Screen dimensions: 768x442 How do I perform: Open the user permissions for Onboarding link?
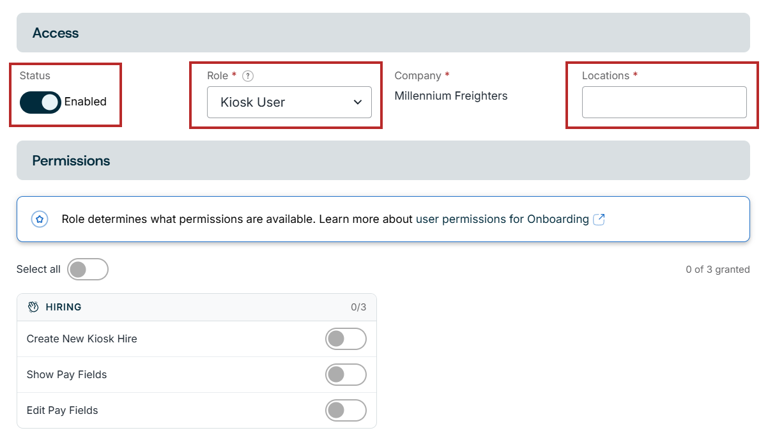(502, 219)
